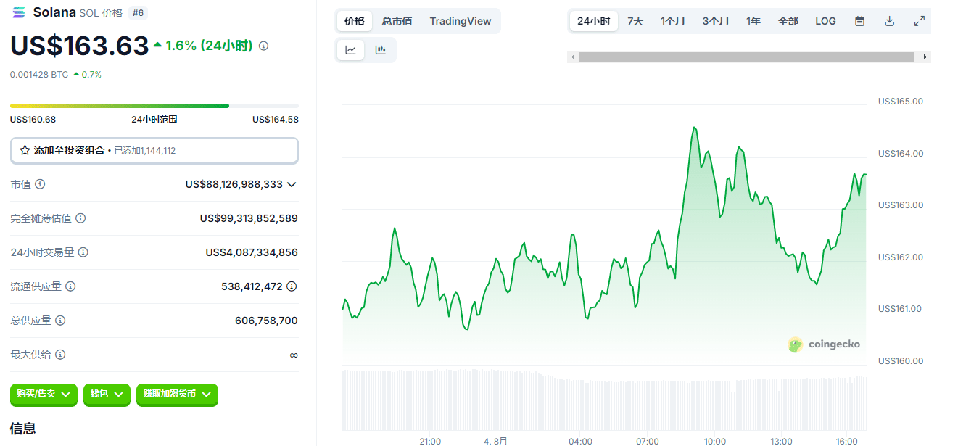Toggle LOG scale on the chart
The image size is (958, 446).
point(825,21)
